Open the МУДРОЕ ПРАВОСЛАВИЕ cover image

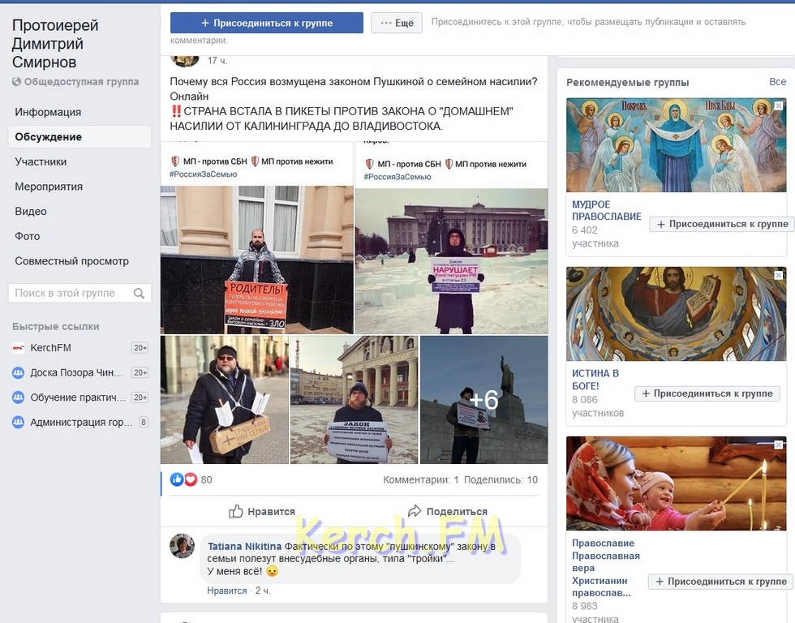pyautogui.click(x=676, y=145)
